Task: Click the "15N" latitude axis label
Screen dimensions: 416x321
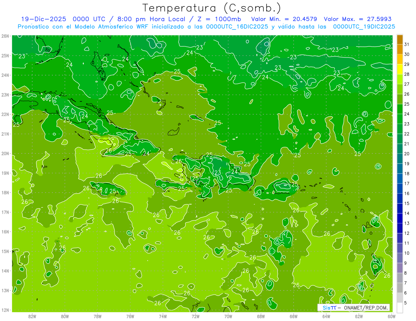Action: click(5, 251)
